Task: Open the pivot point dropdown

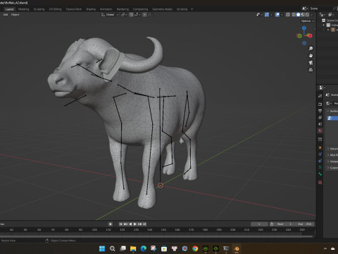Action: (x=124, y=15)
